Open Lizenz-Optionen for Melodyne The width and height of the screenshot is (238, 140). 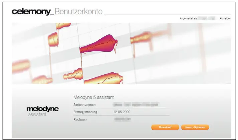[x=195, y=127]
